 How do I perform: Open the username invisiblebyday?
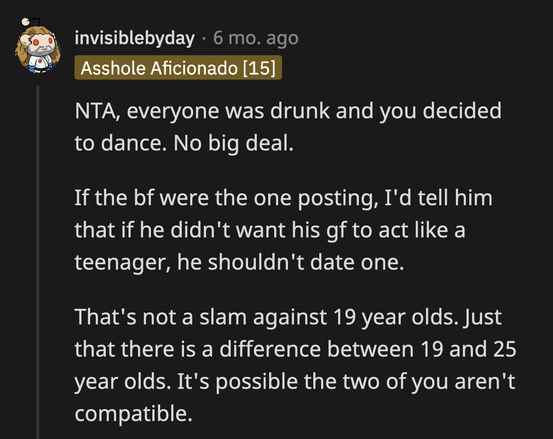click(134, 38)
